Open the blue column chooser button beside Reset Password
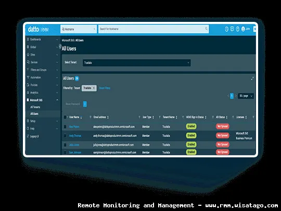Screen dimensions: 281x211 (85, 104)
